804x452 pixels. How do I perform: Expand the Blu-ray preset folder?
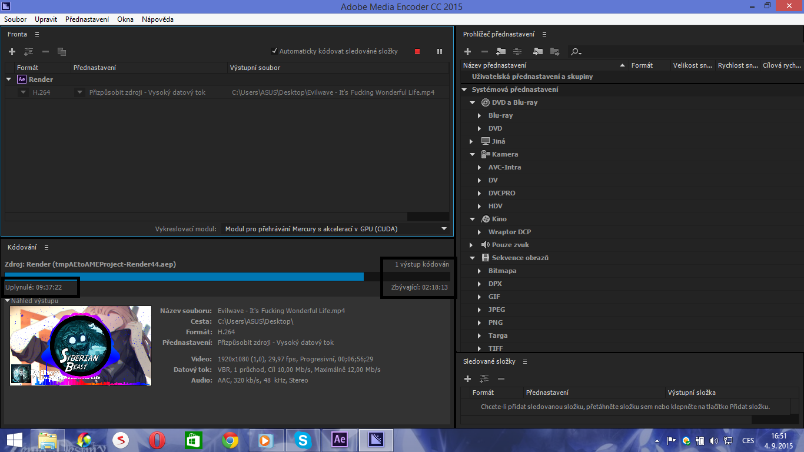click(480, 115)
